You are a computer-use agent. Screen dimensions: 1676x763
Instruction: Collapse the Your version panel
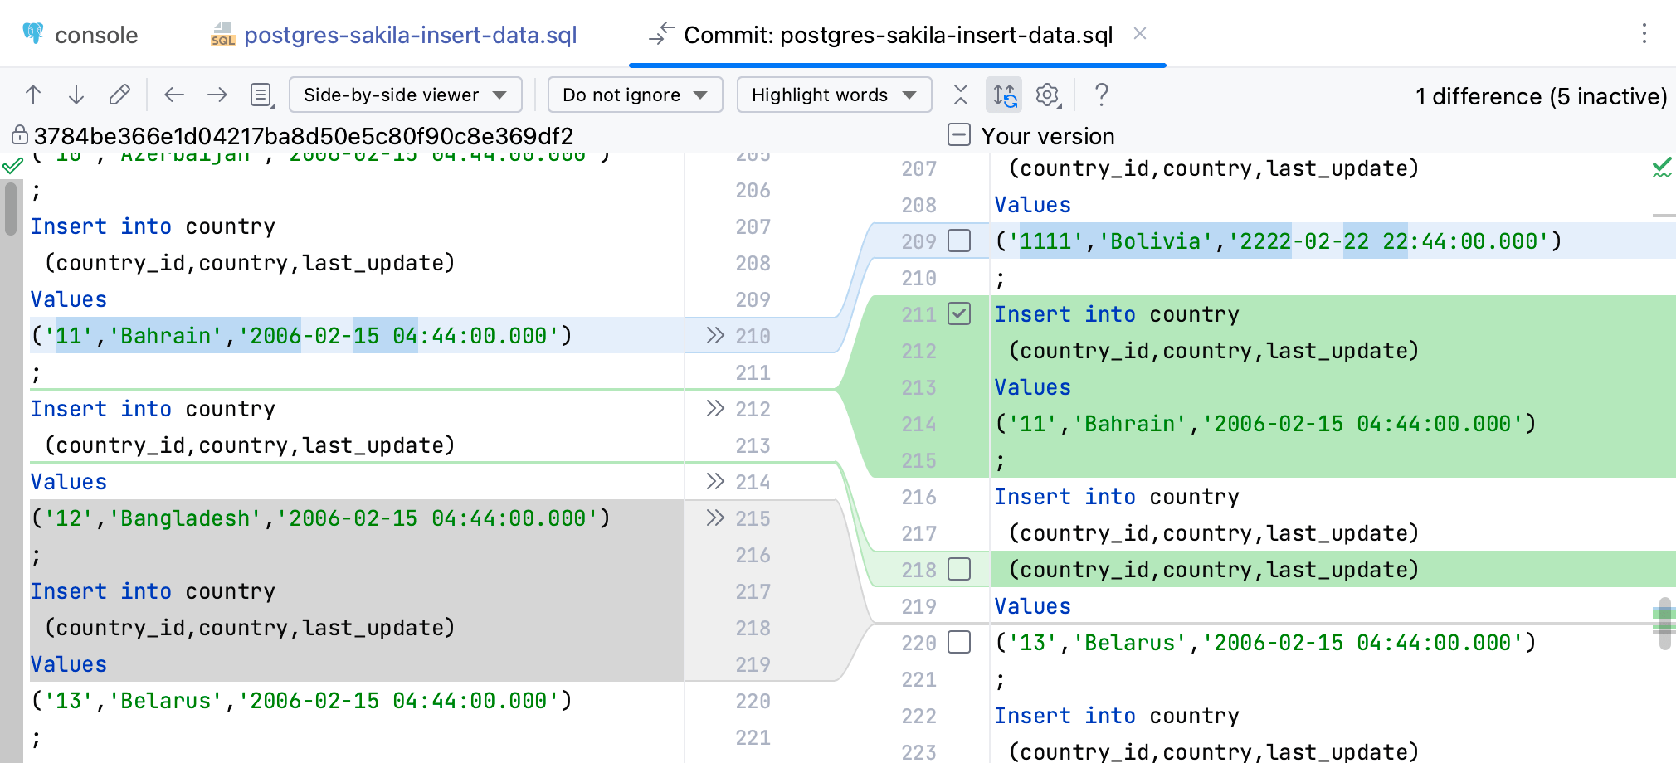[x=960, y=135]
